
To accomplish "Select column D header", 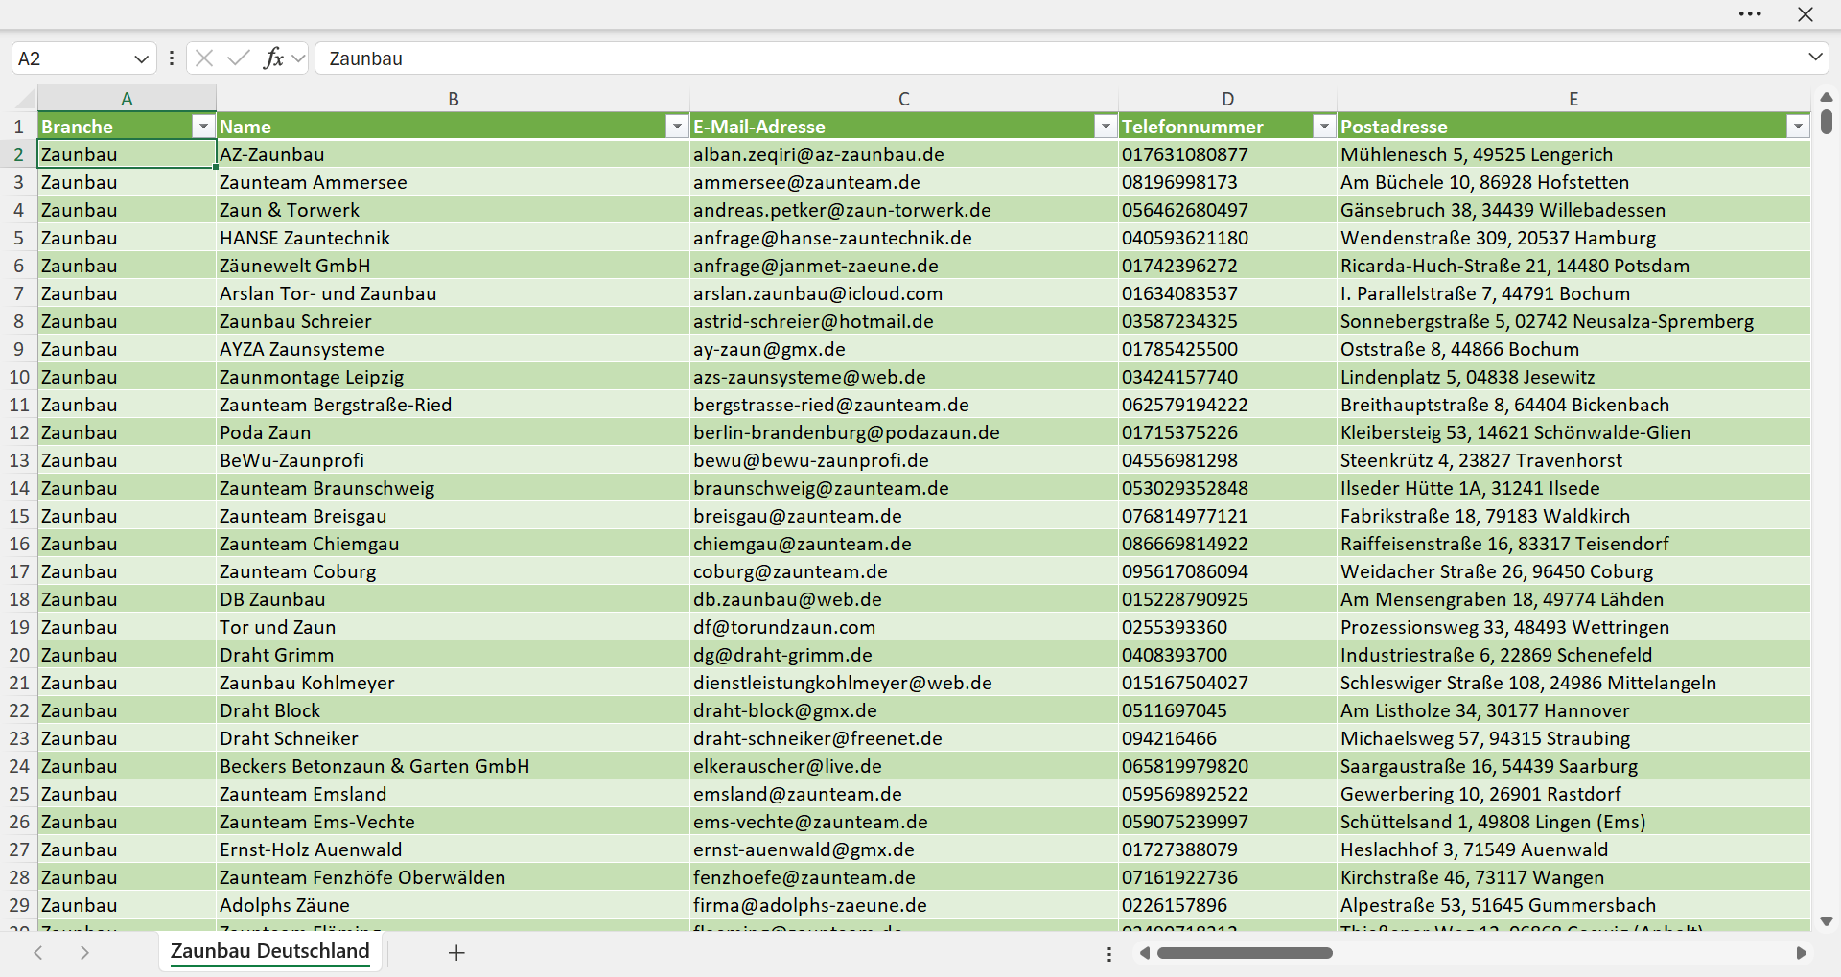I will [x=1227, y=98].
